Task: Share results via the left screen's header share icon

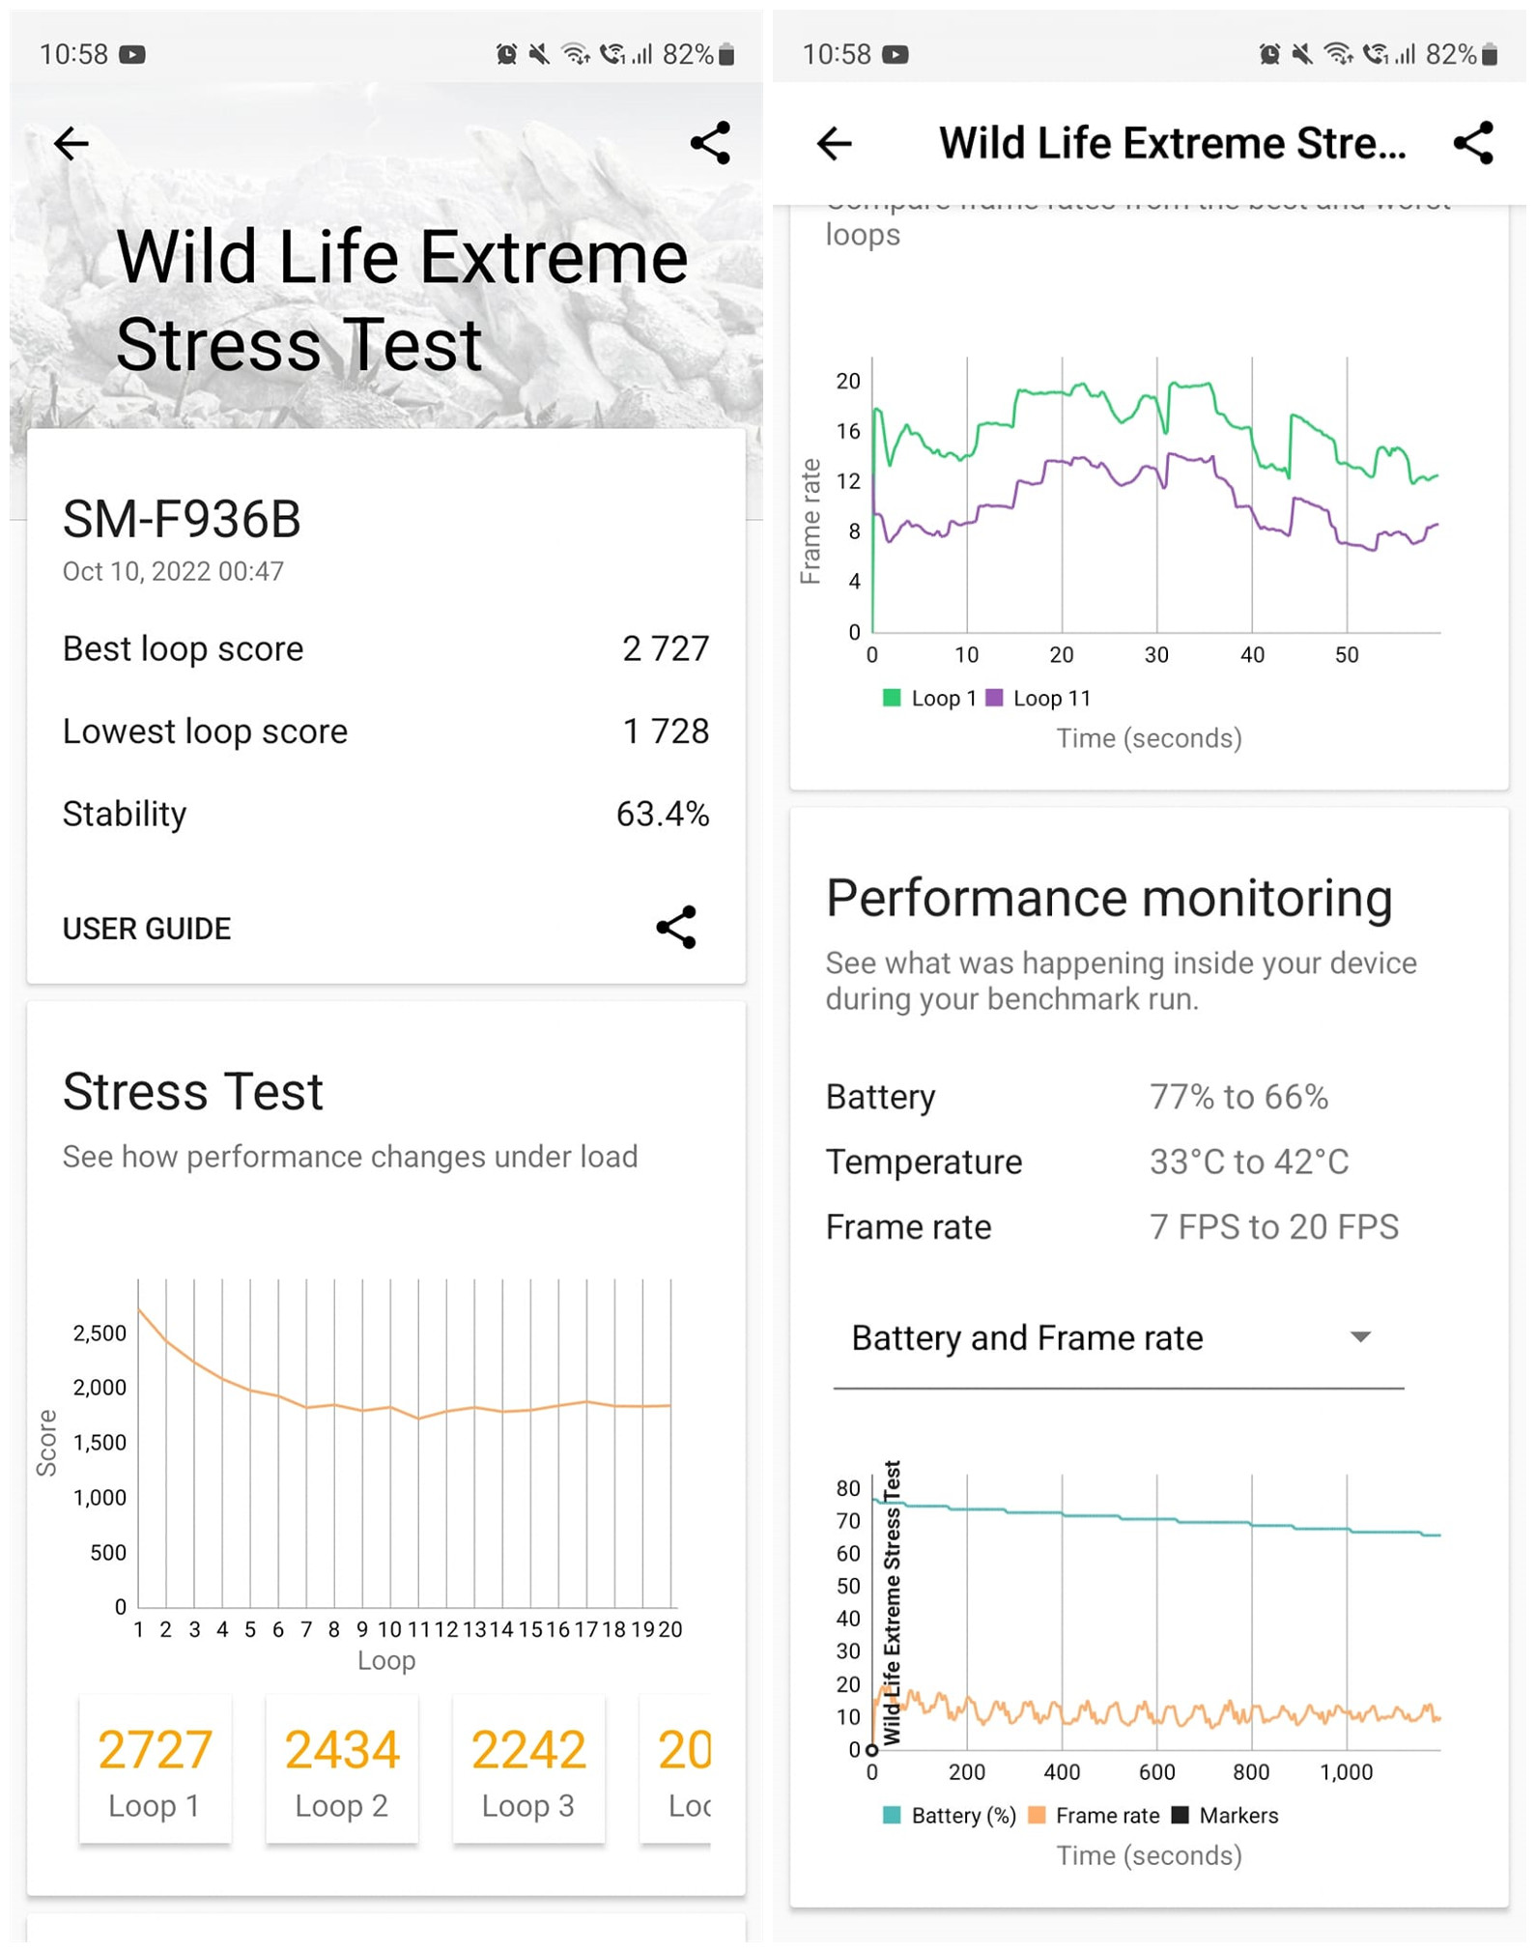Action: (x=710, y=143)
